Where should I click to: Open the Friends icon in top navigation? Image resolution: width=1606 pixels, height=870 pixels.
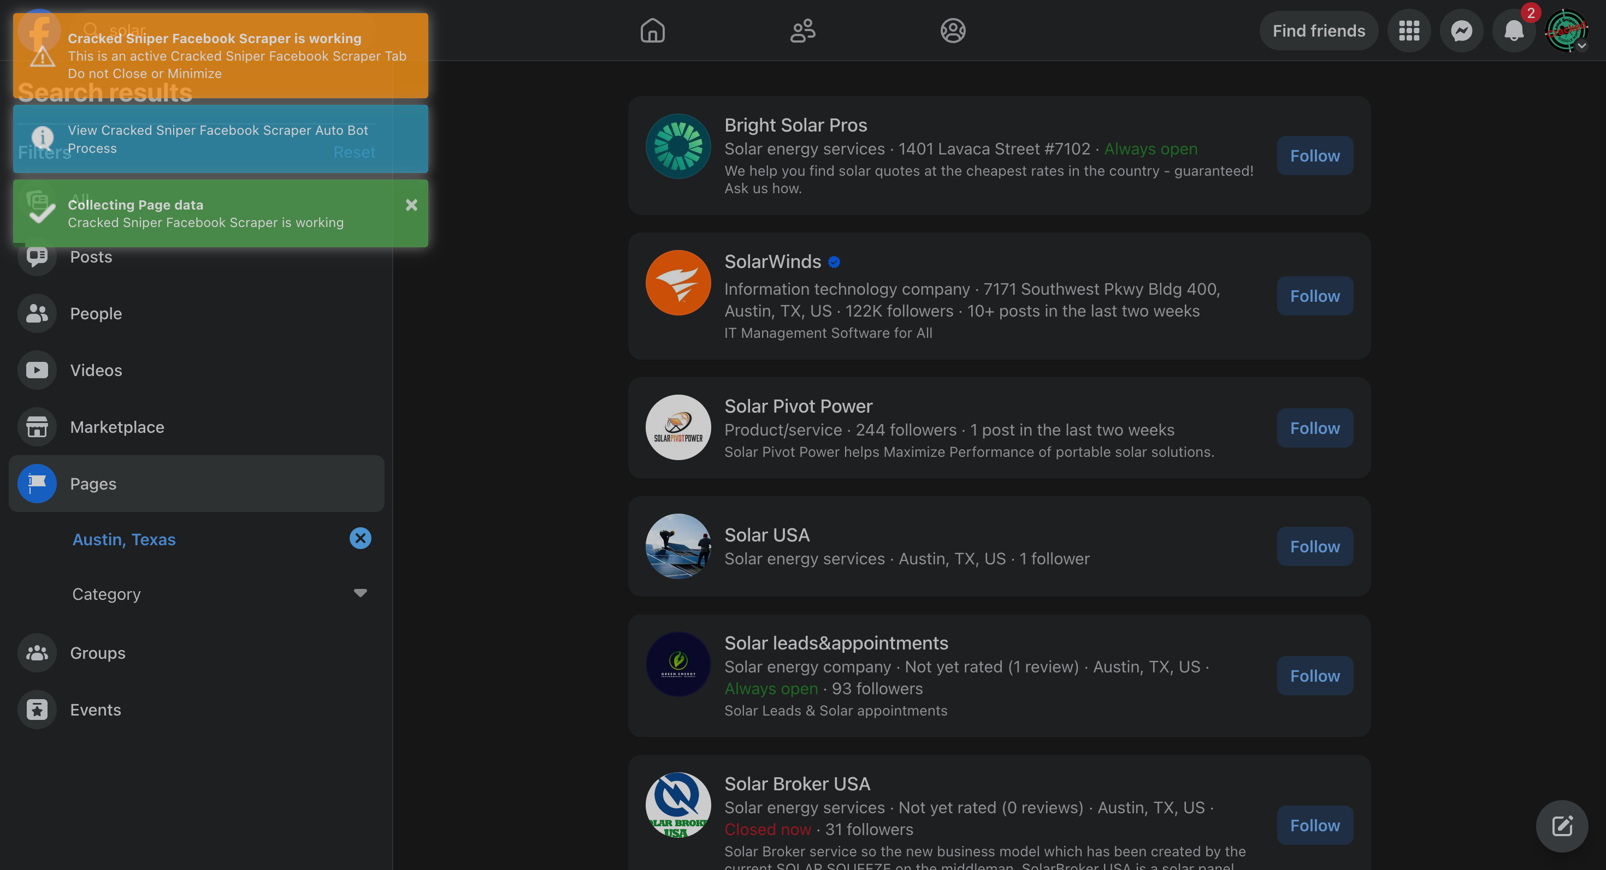[x=802, y=30]
